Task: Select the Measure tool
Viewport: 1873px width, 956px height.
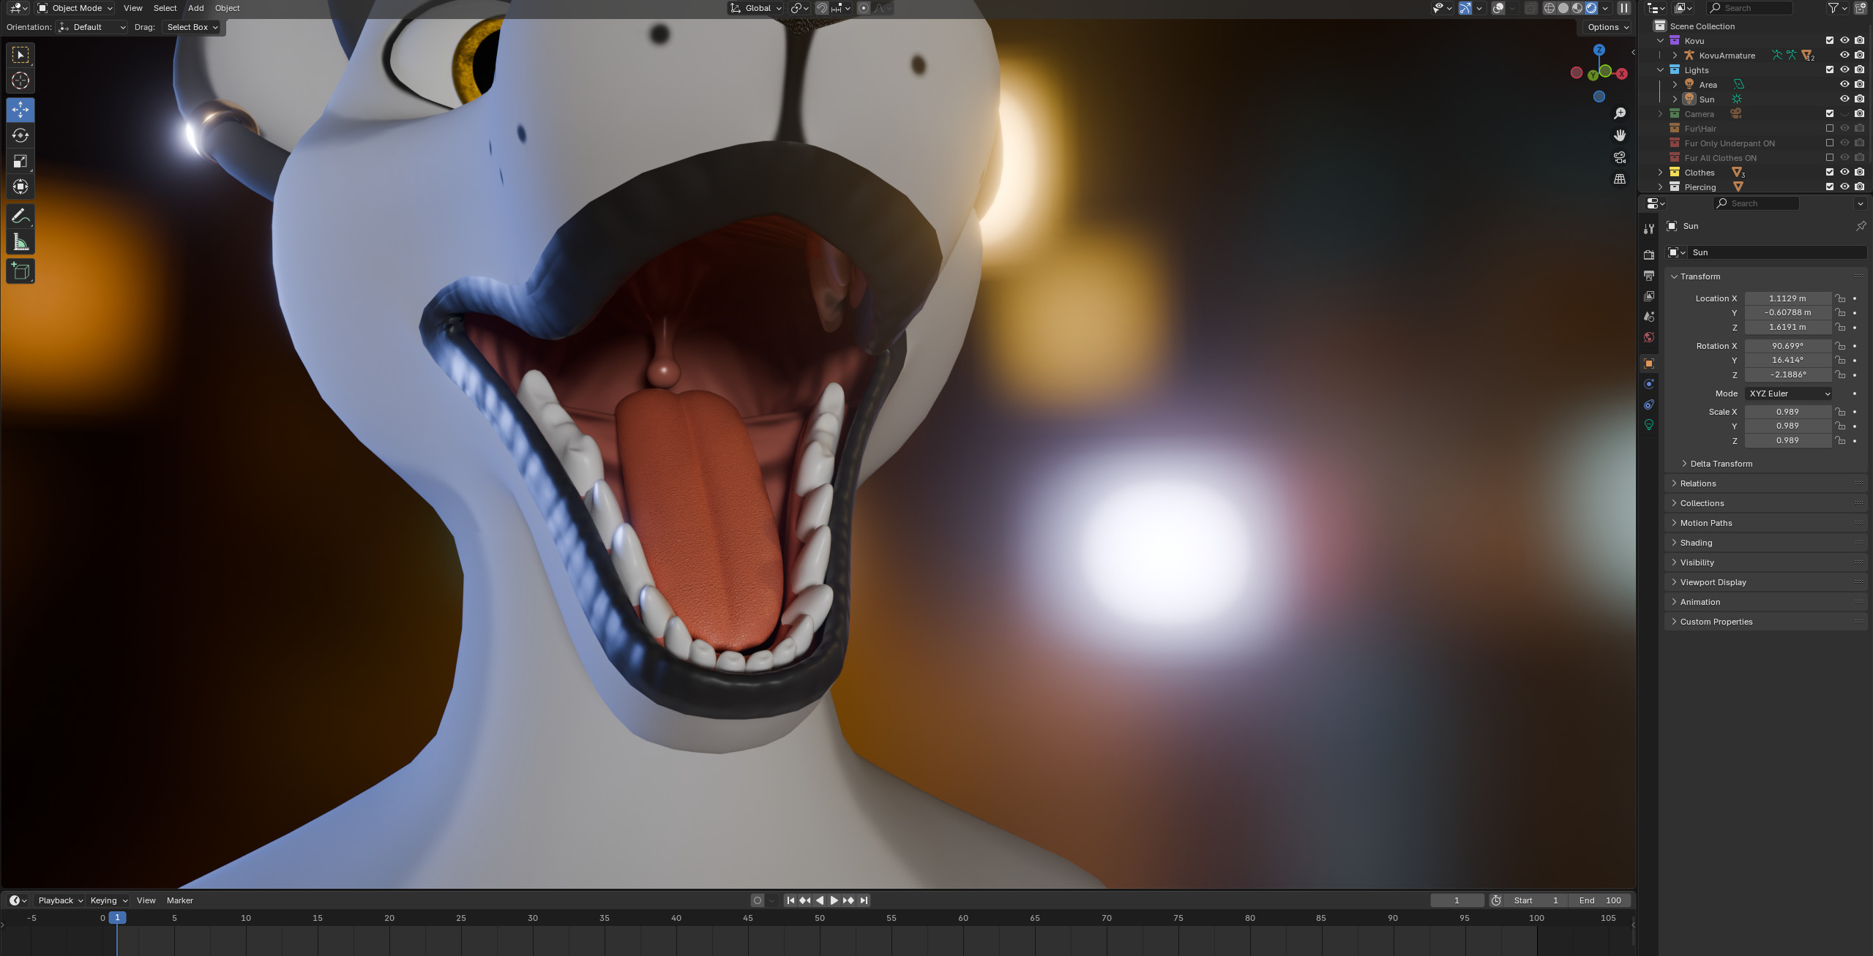Action: 20,242
